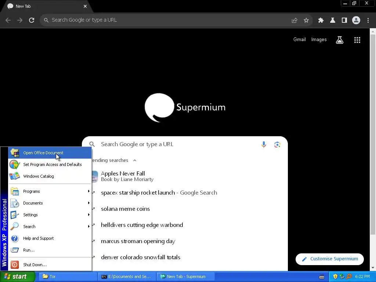Open the Google apps grid
Image resolution: width=376 pixels, height=282 pixels.
click(x=357, y=40)
